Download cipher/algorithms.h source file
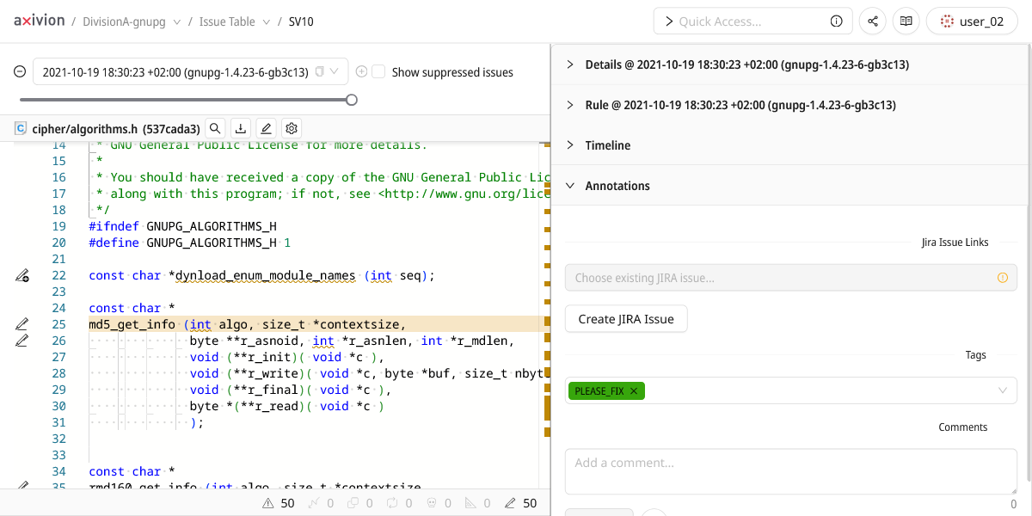Viewport: 1032px width, 516px height. pos(241,128)
